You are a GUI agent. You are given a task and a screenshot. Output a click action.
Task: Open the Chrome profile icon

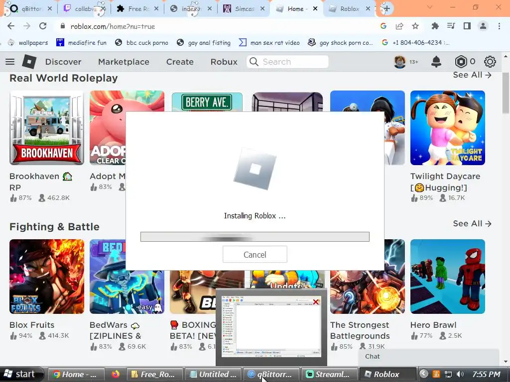[483, 26]
